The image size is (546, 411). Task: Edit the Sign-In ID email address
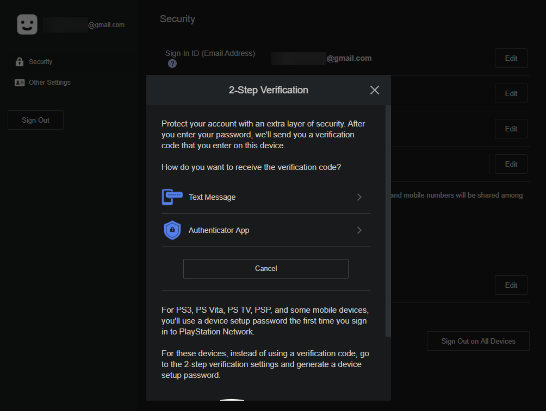click(x=511, y=58)
